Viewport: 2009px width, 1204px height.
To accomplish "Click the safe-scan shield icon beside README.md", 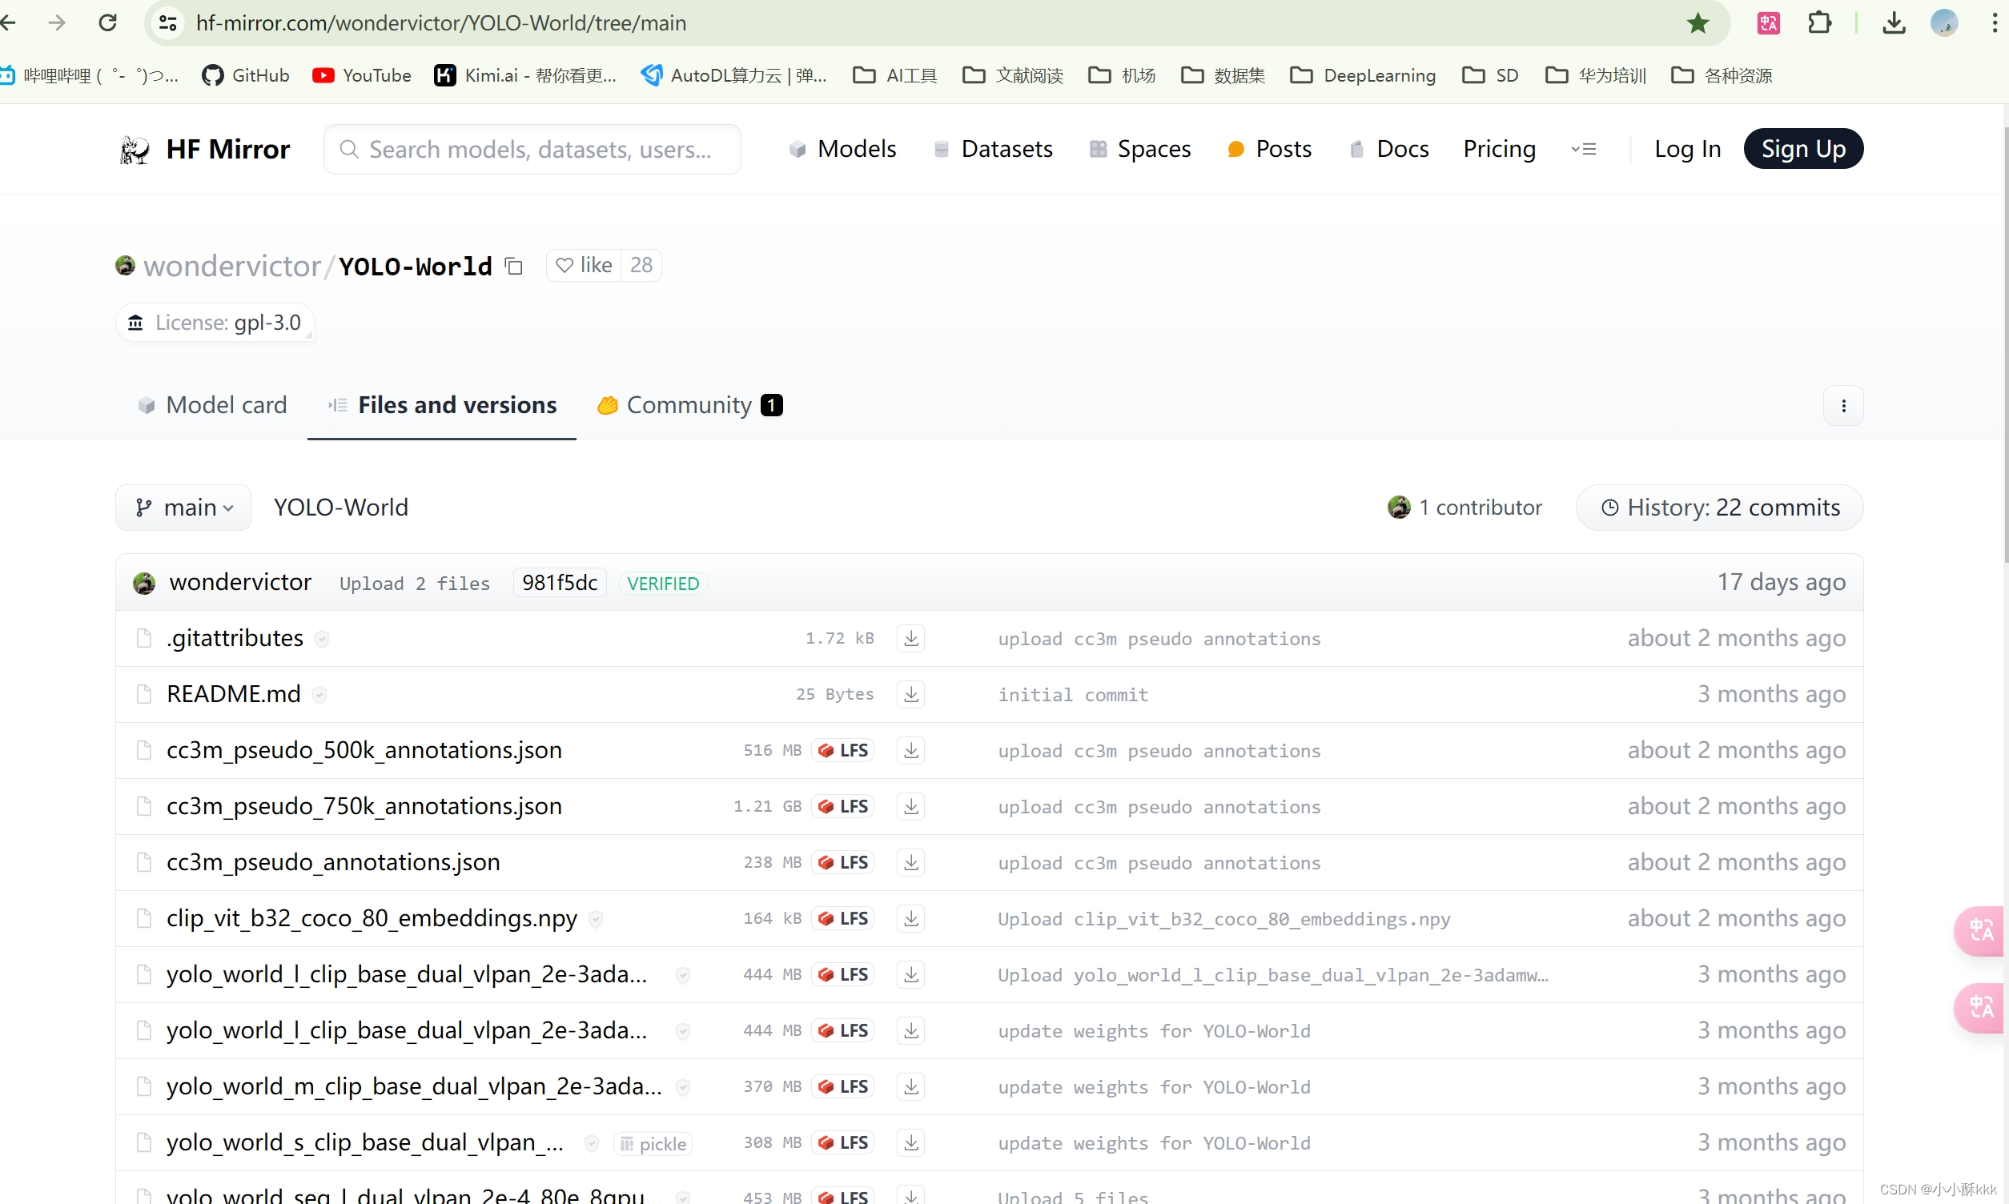I will coord(319,696).
